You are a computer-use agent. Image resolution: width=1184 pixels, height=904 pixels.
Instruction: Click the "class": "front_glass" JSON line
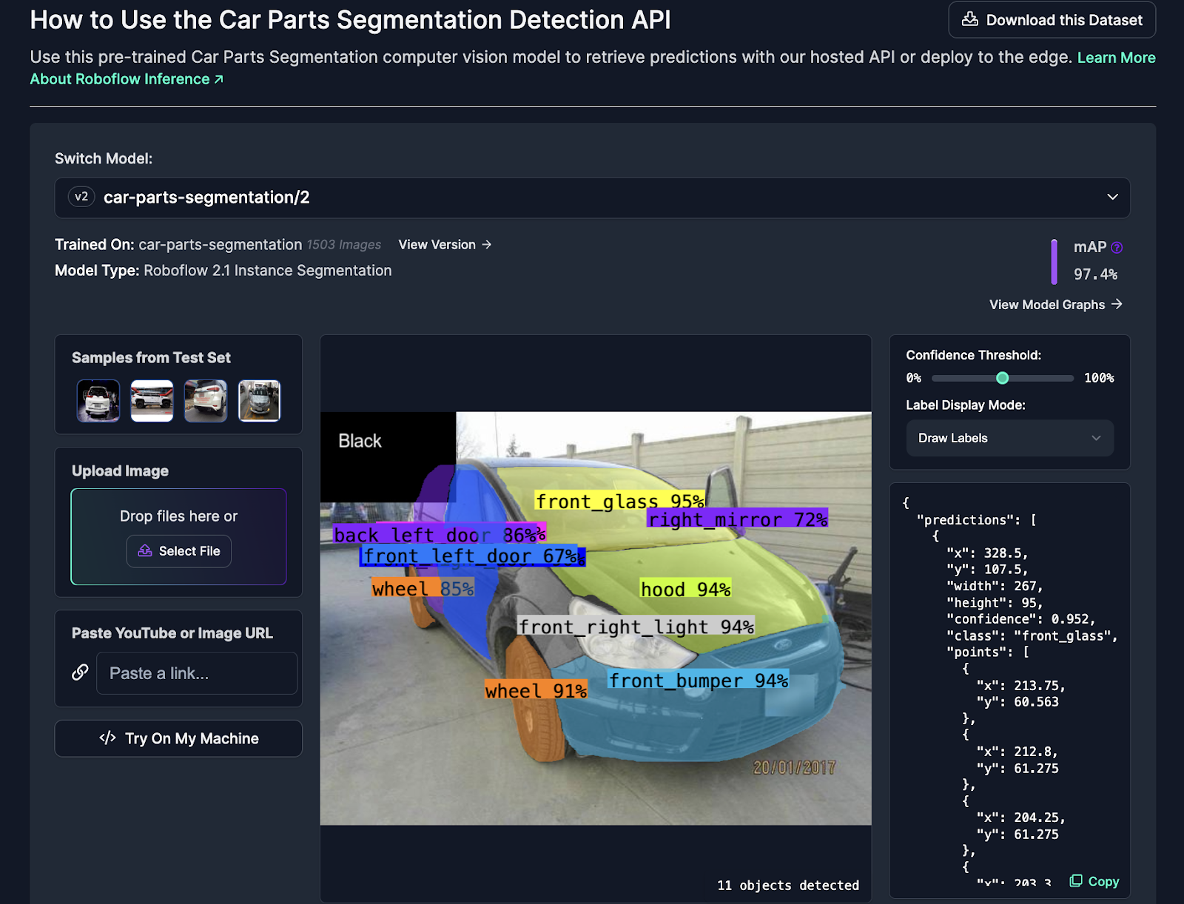pos(1032,635)
